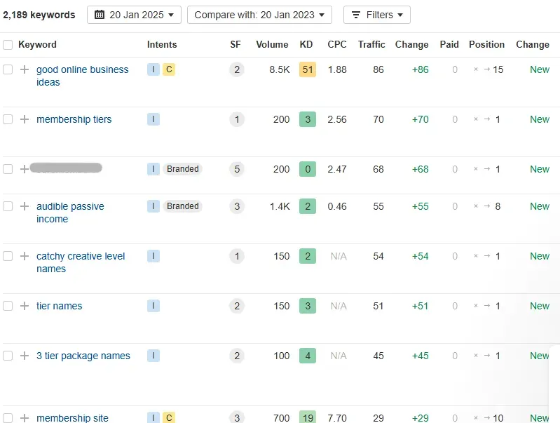Click SF count 5 on the blurred keyword row
The height and width of the screenshot is (423, 560).
tap(237, 169)
